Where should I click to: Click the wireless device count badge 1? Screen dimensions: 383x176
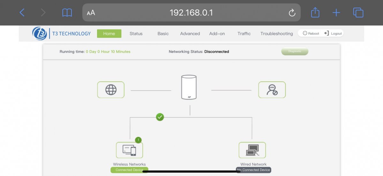138,140
